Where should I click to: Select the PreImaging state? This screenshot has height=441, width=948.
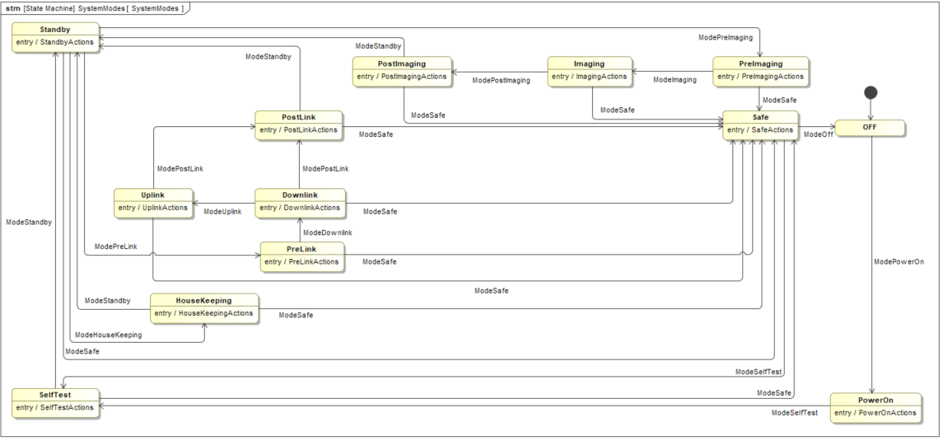(760, 72)
